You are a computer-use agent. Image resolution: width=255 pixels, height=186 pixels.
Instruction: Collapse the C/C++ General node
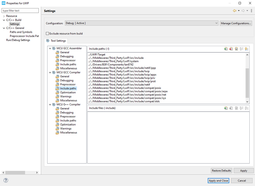click(4, 28)
